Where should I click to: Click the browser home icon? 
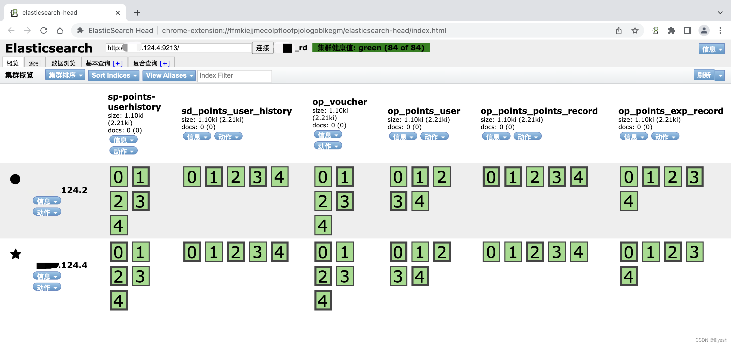tap(60, 30)
